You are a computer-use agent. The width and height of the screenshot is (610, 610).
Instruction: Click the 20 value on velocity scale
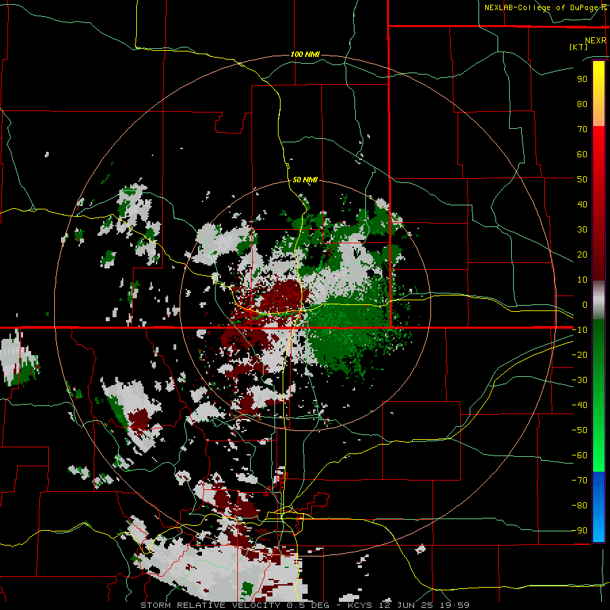click(x=582, y=254)
